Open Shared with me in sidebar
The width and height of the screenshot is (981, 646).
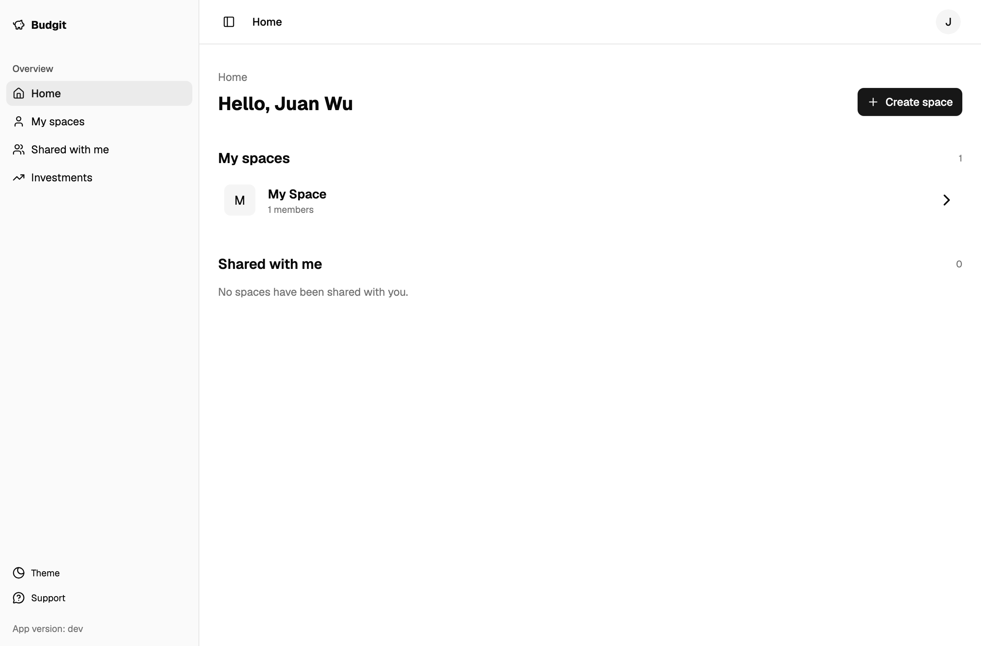(x=99, y=149)
